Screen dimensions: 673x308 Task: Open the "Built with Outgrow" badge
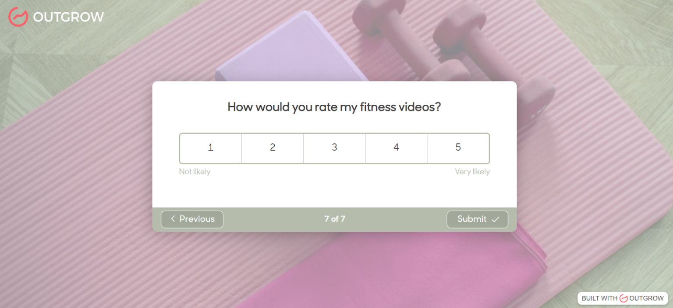click(622, 298)
